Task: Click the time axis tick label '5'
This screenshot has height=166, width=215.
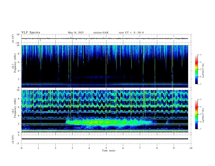Action: (x=106, y=148)
